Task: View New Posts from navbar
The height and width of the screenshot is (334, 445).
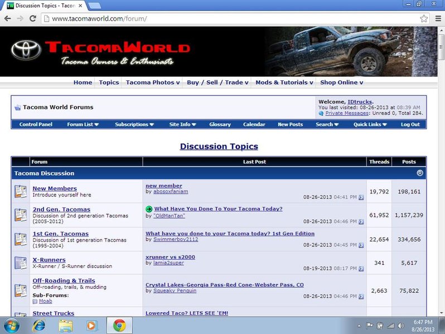Action: click(290, 124)
